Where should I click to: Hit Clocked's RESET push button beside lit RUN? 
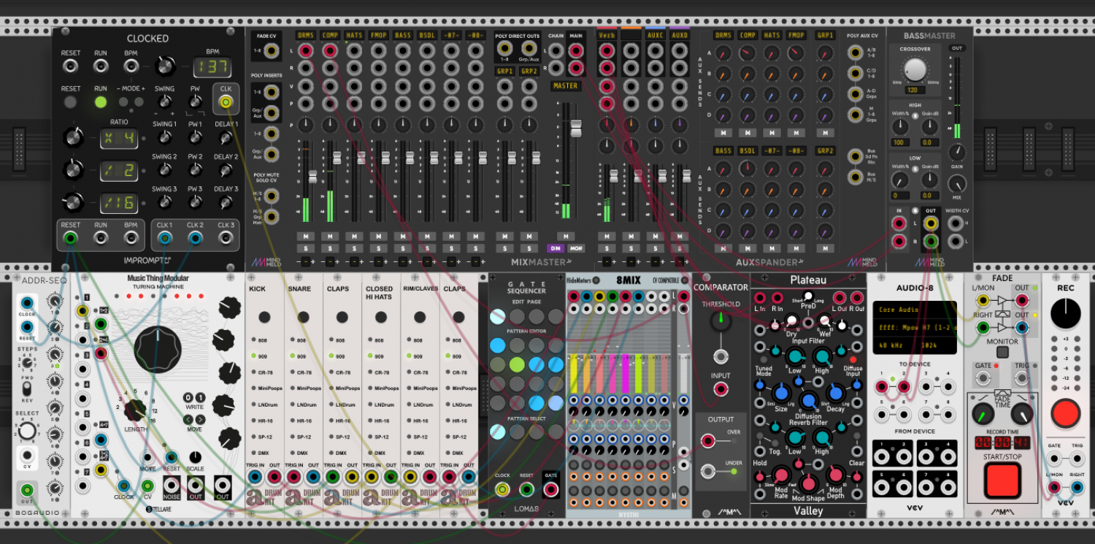click(x=71, y=102)
